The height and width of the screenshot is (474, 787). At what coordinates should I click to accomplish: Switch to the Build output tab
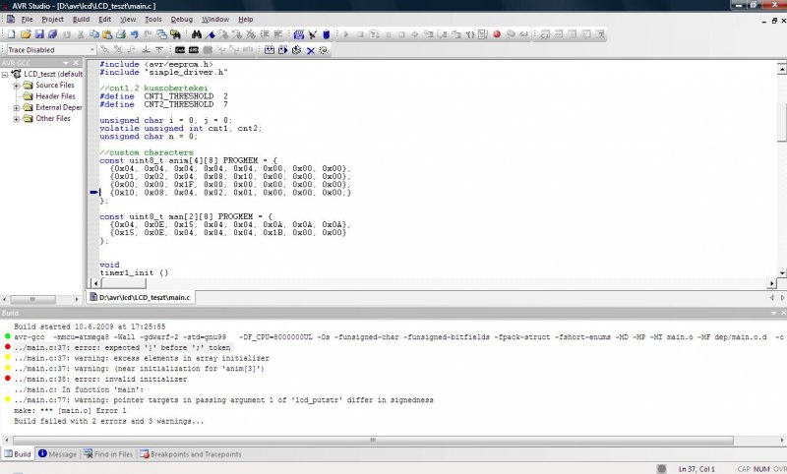pos(18,454)
